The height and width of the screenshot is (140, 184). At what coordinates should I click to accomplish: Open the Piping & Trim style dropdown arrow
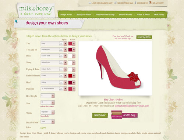(x=65, y=69)
